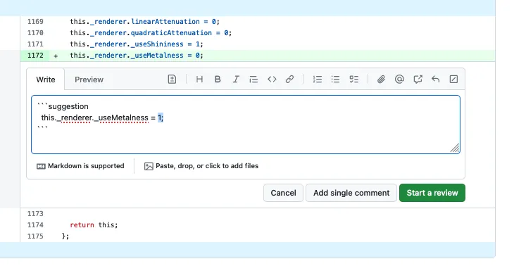This screenshot has height=266, width=514.
Task: Insert a suggestion with the toolbar icon
Action: point(172,80)
